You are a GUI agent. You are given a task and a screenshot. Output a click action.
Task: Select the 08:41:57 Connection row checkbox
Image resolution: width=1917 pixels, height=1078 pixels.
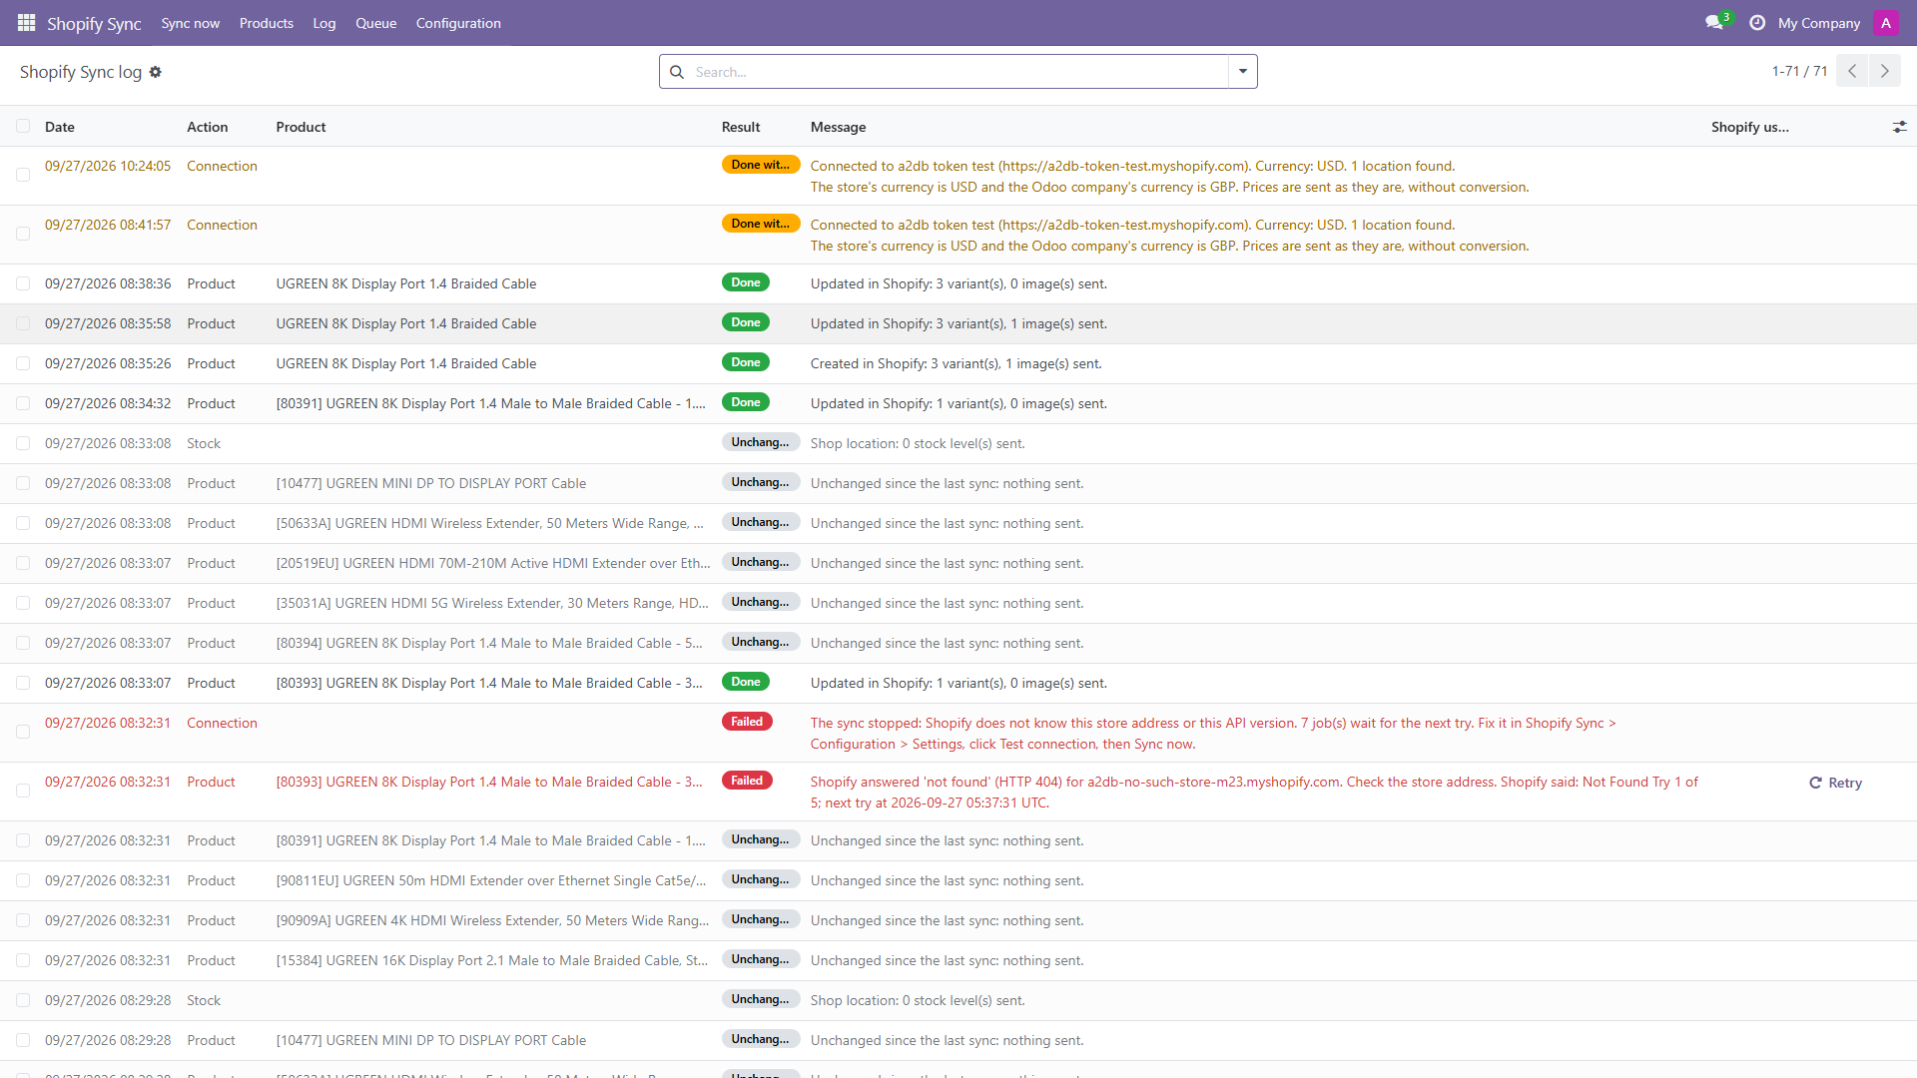pos(23,234)
